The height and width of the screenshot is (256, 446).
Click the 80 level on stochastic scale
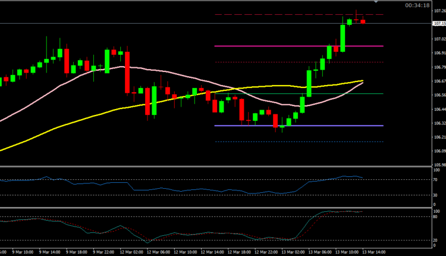(x=436, y=217)
